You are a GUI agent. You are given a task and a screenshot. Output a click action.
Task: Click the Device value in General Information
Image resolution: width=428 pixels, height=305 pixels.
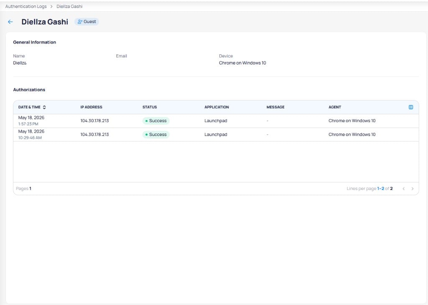coord(242,63)
